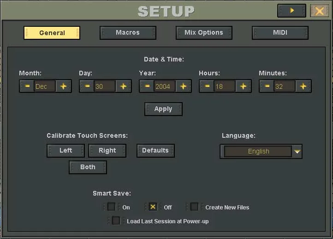Enable Smart Save On checkbox
This screenshot has width=333, height=239.
click(x=111, y=207)
